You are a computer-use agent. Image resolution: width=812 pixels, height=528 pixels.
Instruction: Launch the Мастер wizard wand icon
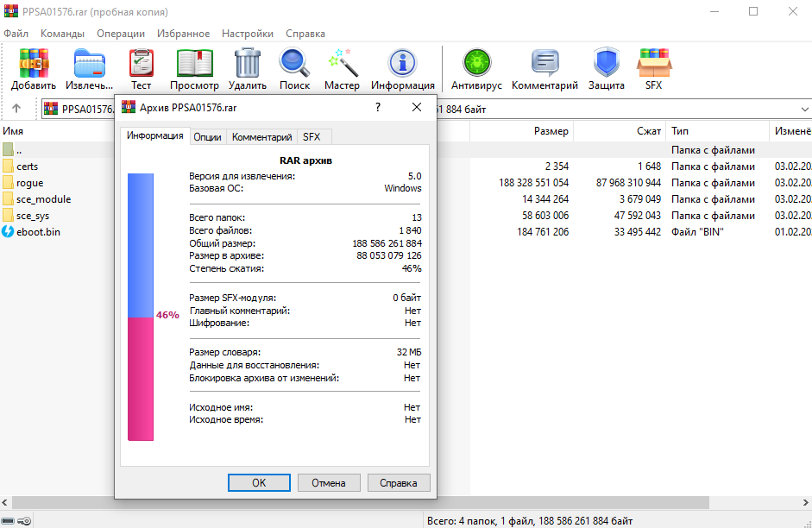[342, 64]
